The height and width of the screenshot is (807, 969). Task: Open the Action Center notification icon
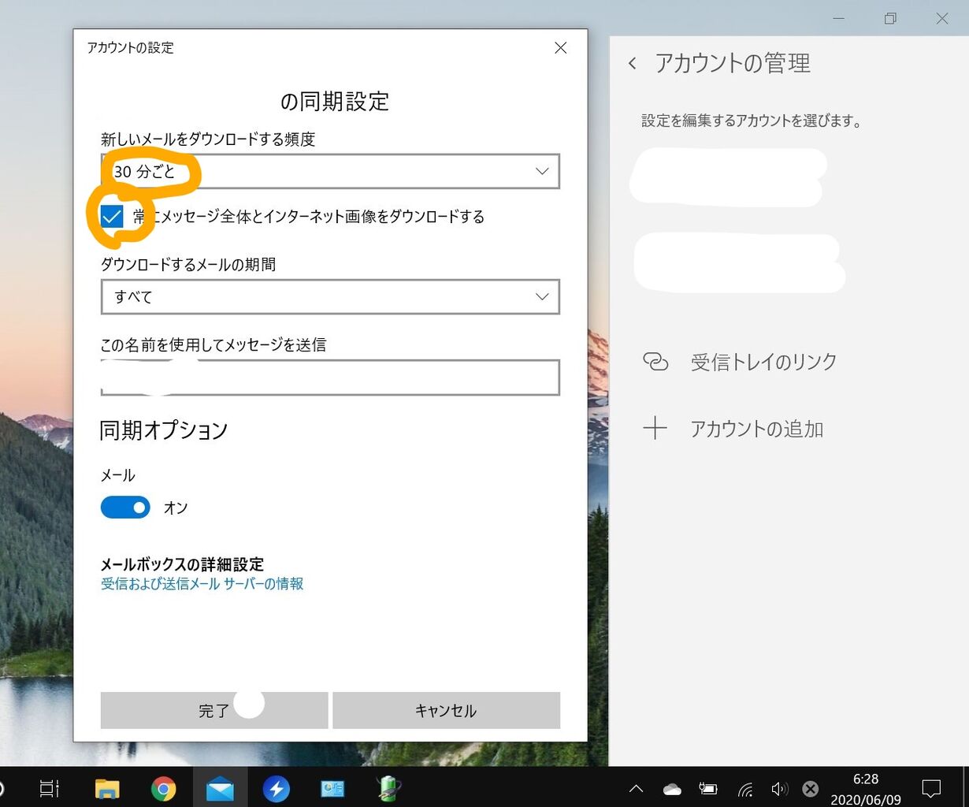click(x=931, y=787)
